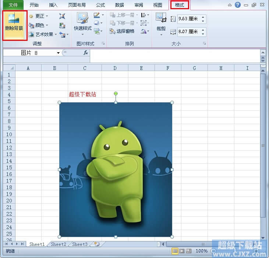Switch to the Sheet2 worksheet tab
269x258 pixels.
(x=59, y=244)
